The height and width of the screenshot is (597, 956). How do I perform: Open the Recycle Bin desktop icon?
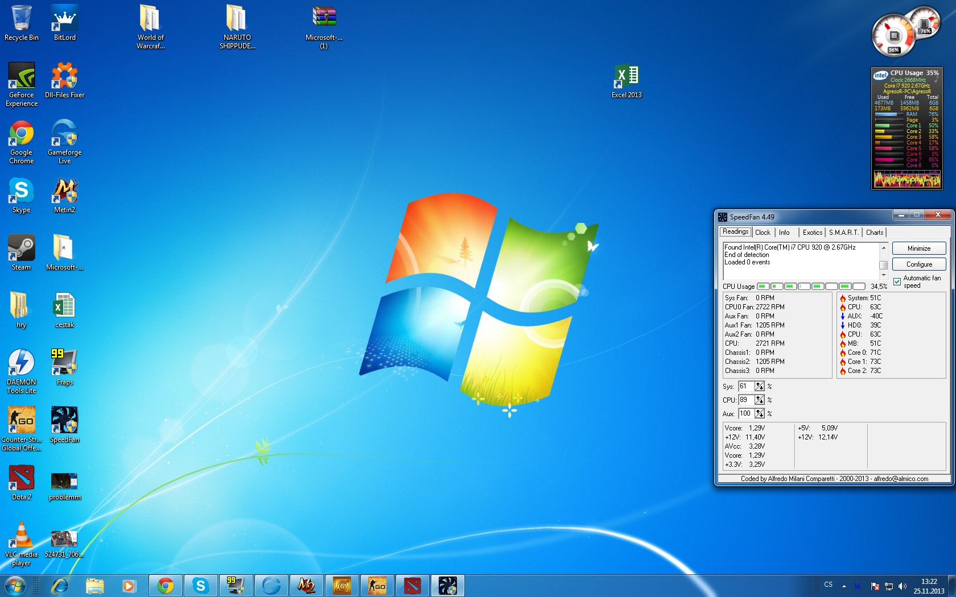click(x=22, y=23)
